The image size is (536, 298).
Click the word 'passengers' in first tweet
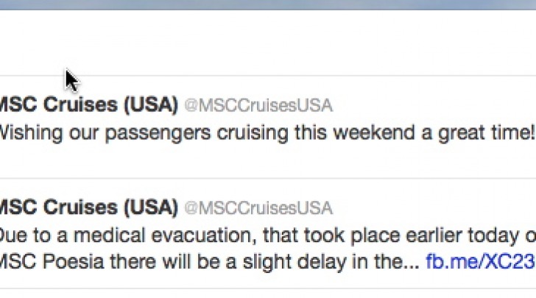[158, 134]
